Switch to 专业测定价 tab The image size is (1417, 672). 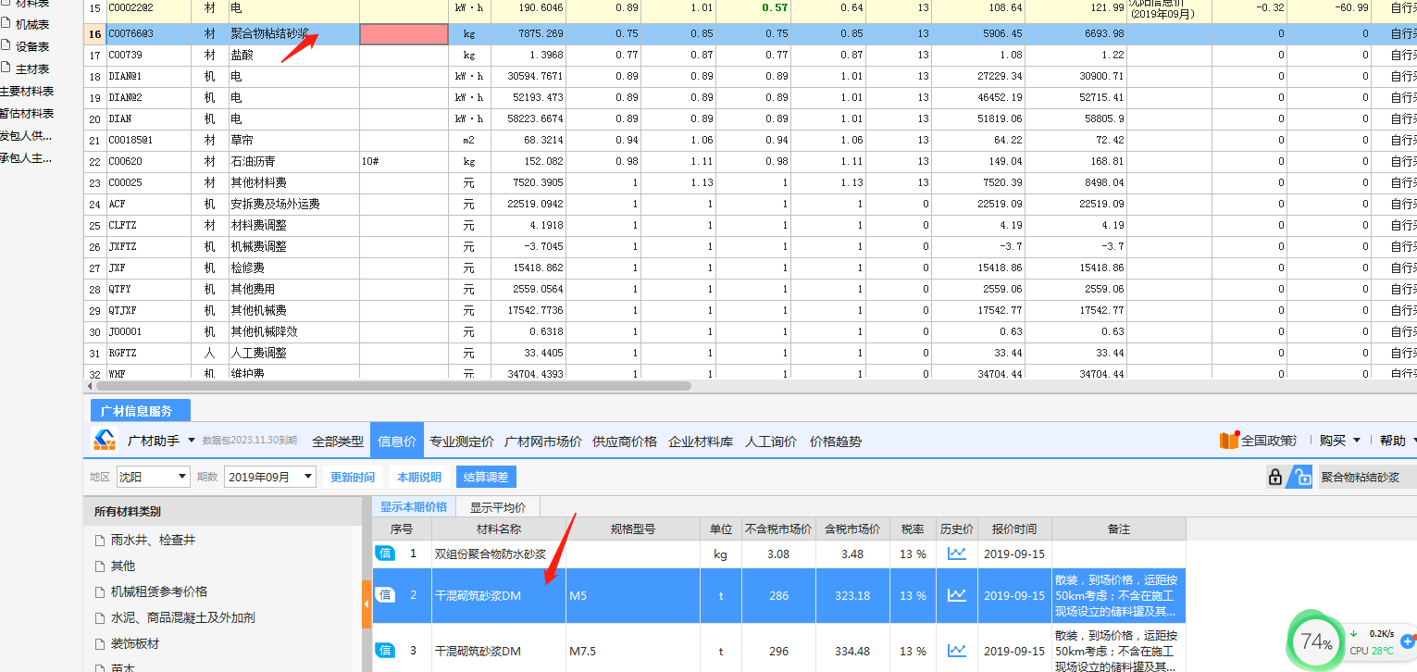[x=462, y=442]
